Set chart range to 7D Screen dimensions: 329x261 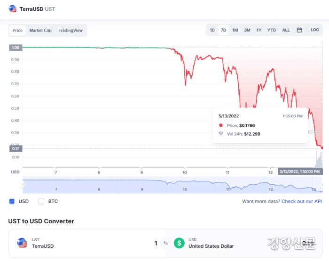(223, 30)
